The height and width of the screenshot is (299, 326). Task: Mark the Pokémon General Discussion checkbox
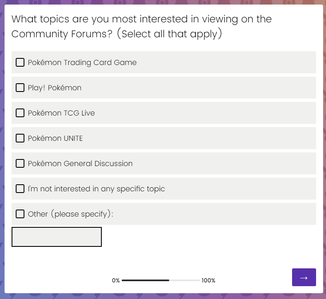point(20,164)
